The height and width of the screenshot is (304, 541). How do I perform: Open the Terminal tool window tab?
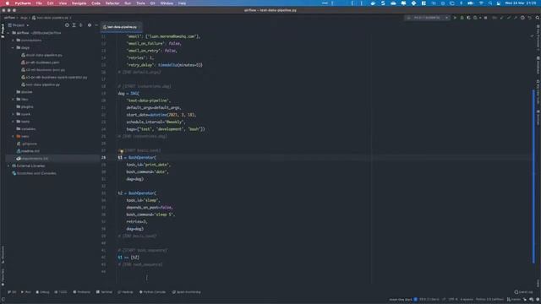coord(104,292)
